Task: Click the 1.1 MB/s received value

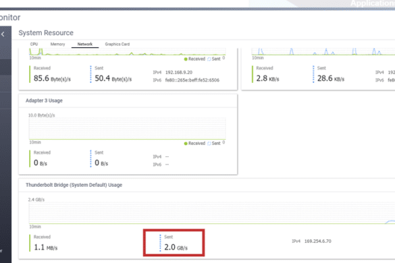Action: [x=46, y=247]
